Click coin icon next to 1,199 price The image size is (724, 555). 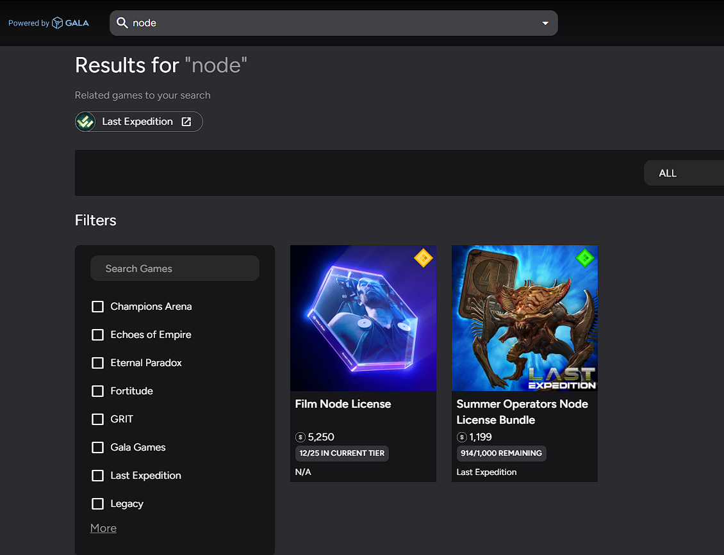coord(462,437)
